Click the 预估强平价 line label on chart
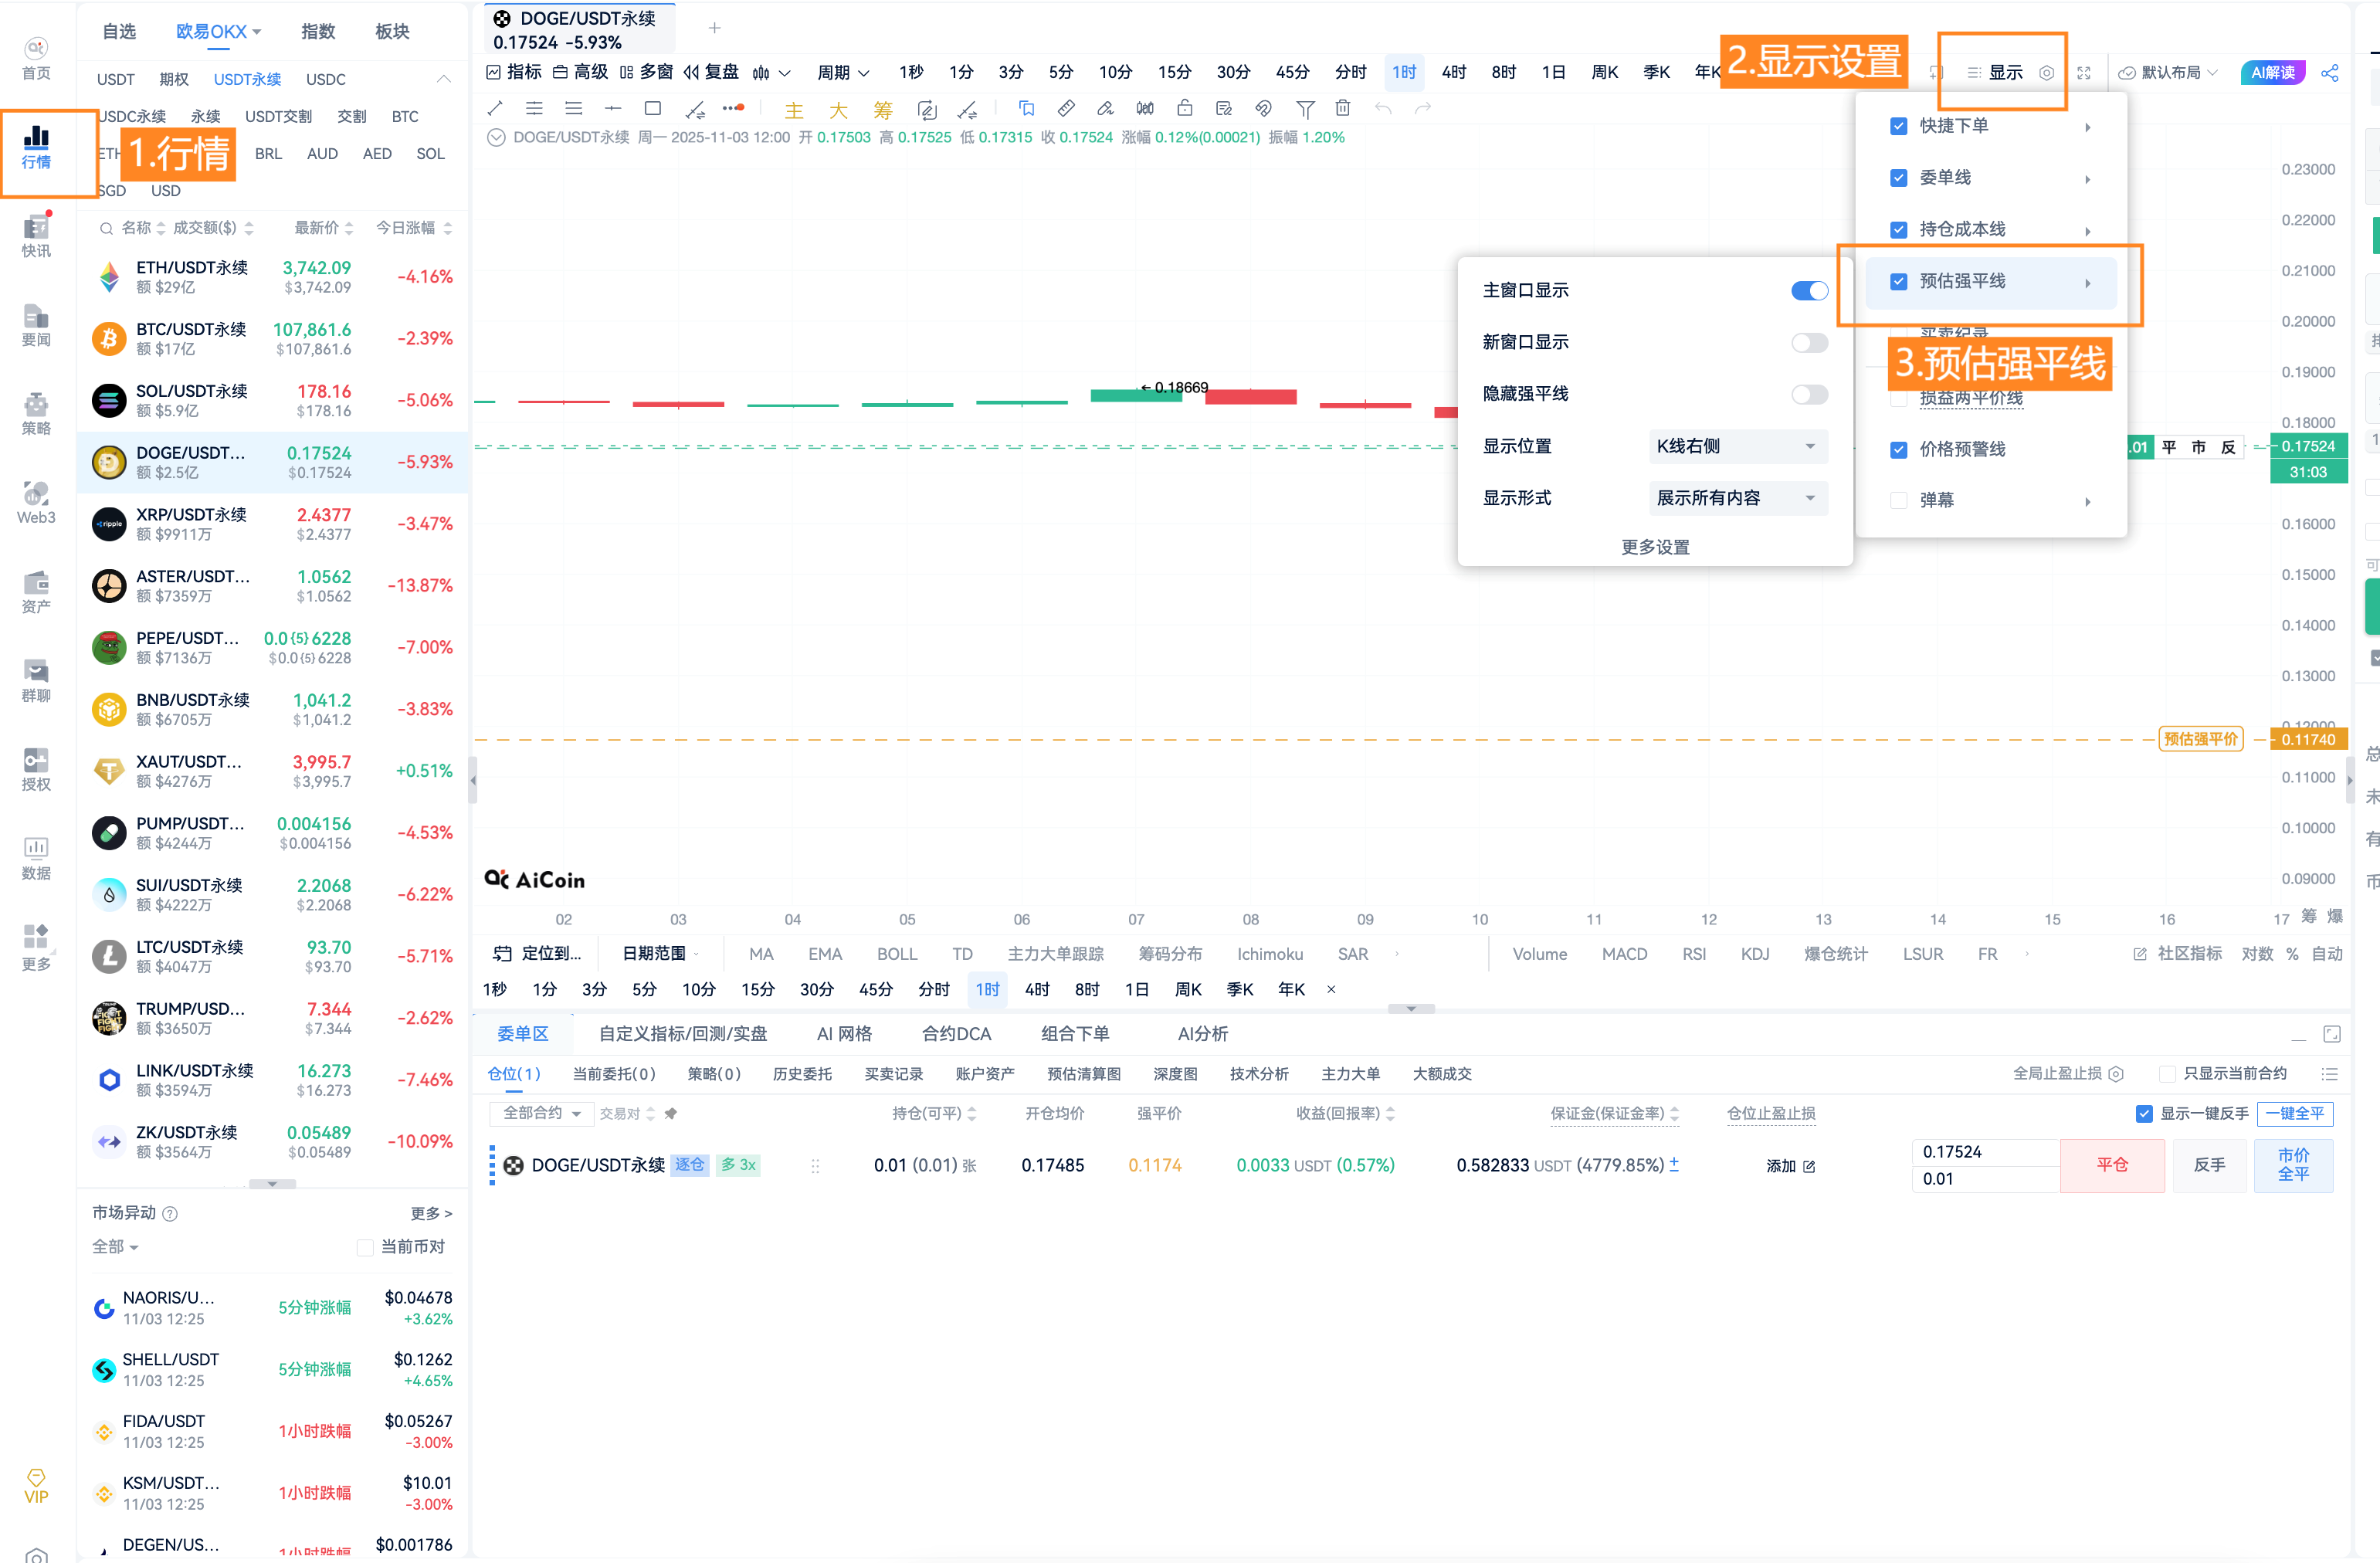This screenshot has height=1563, width=2380. (x=2200, y=739)
